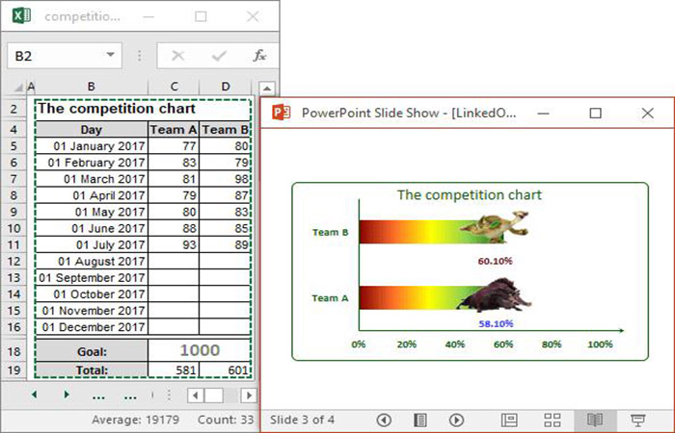Start Slide Show view icon

[638, 420]
